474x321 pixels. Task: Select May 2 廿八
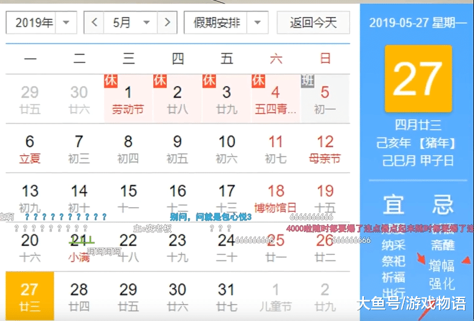[x=178, y=99]
